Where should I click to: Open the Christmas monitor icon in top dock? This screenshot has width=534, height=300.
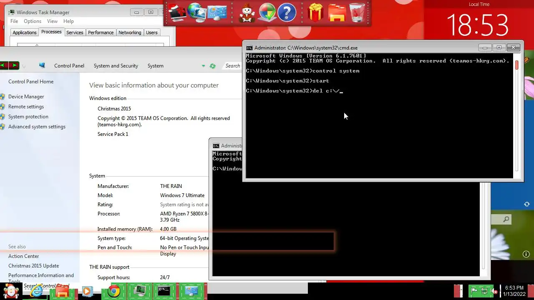point(177,12)
